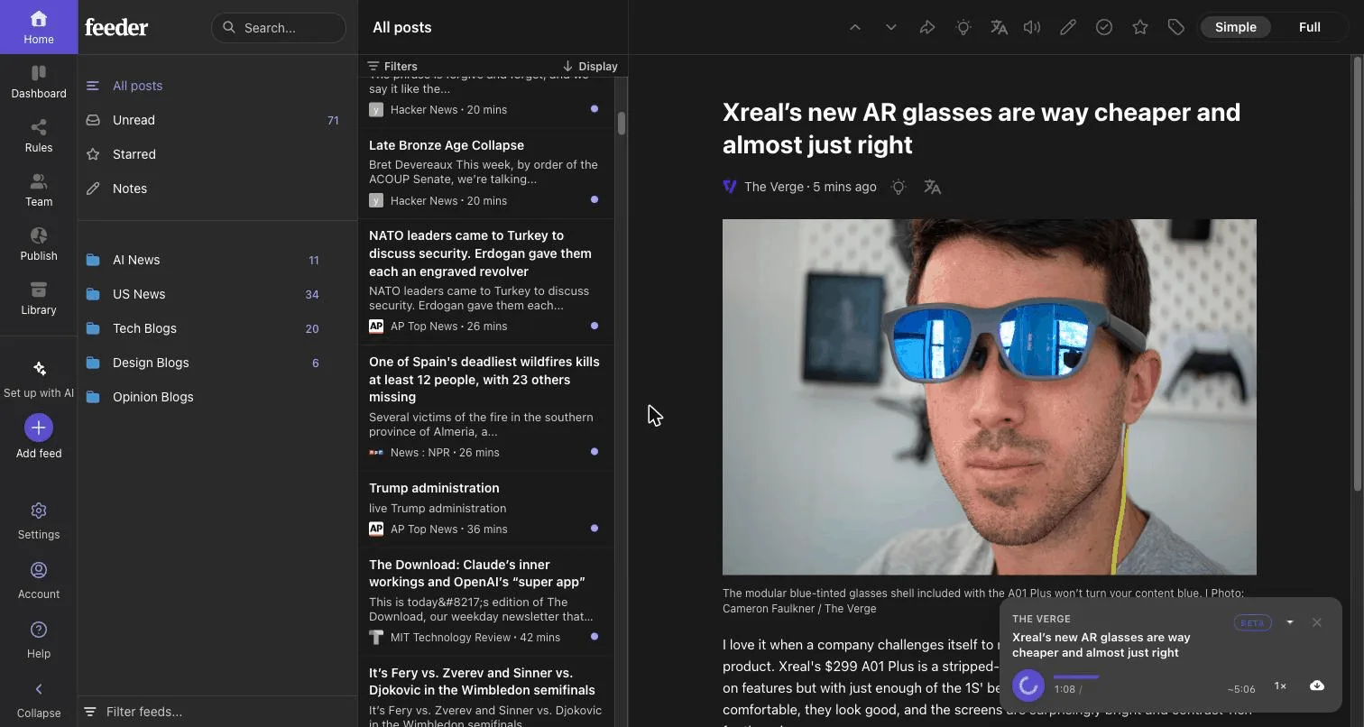Screen dimensions: 1364x727
Task: Switch to Simple view
Action: click(1235, 27)
